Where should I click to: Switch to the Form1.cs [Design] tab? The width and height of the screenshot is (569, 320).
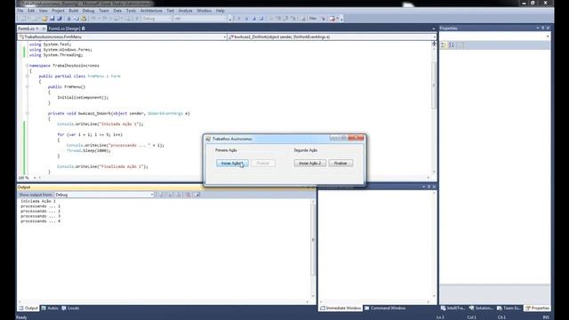click(66, 28)
